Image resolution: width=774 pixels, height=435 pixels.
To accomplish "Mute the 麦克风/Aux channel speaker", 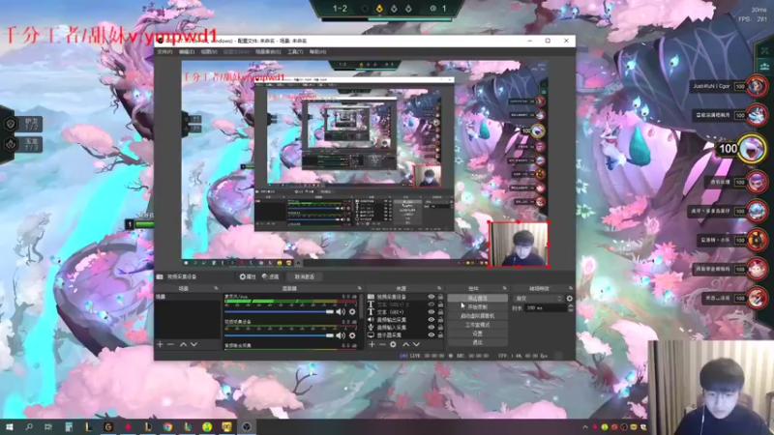I will pos(341,311).
